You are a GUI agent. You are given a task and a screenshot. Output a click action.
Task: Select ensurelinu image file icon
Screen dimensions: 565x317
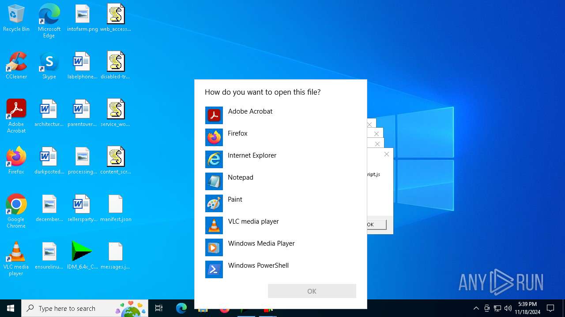point(49,256)
